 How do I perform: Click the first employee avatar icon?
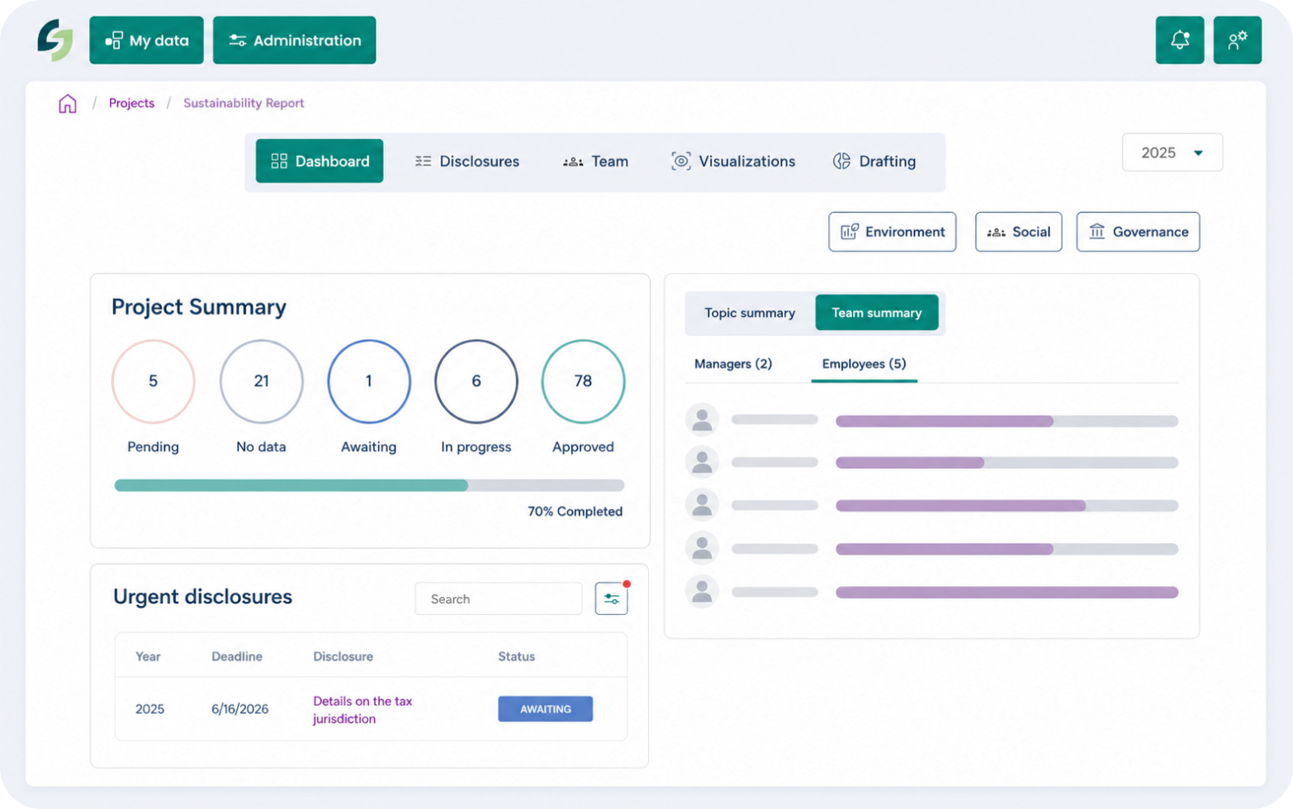tap(702, 420)
